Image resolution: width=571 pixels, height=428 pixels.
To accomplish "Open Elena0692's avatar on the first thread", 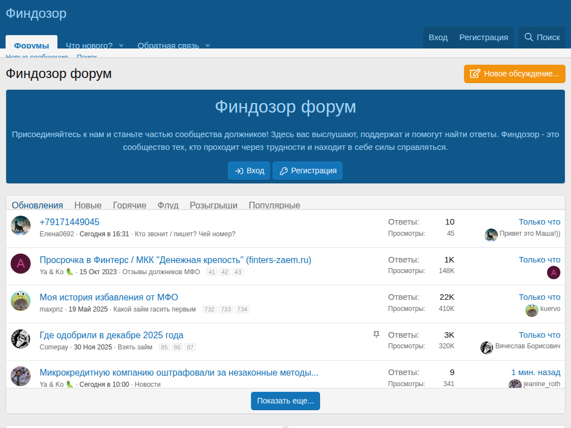I will click(21, 225).
